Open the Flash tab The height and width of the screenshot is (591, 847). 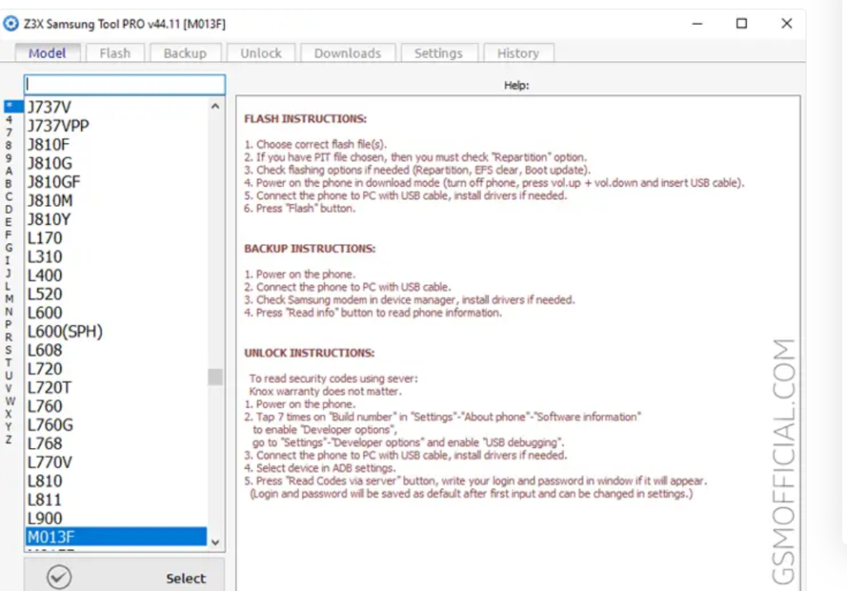[x=115, y=53]
